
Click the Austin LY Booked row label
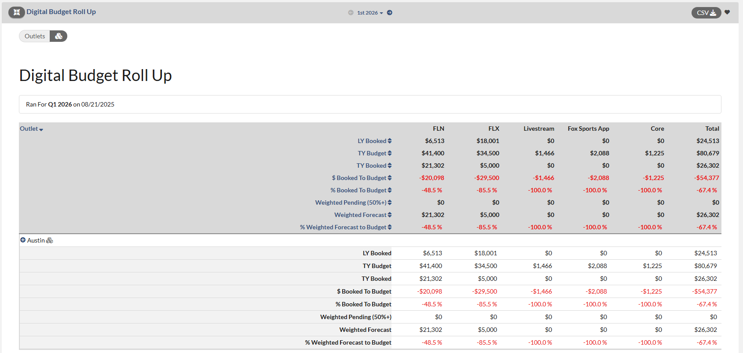tap(377, 253)
